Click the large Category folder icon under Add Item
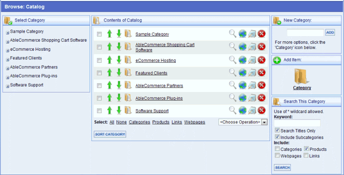 click(302, 77)
